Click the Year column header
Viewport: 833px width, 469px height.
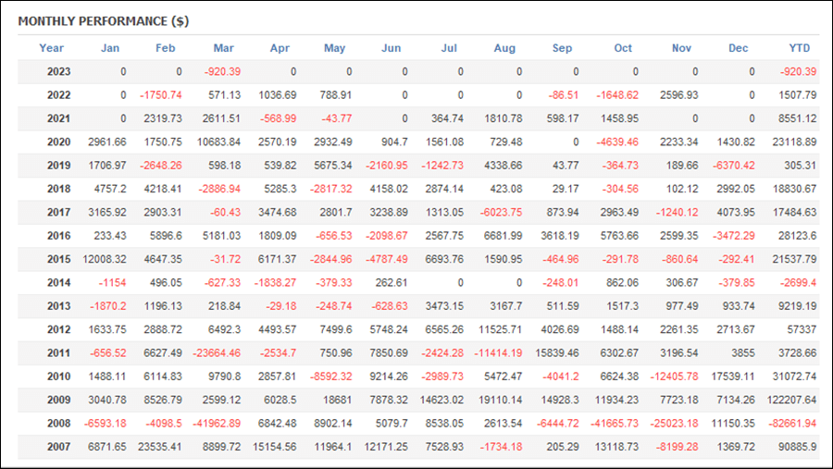click(51, 48)
